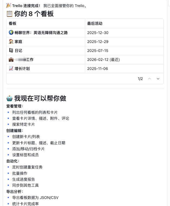Click 定时创建重复任务 bullet
170x206 pixels.
[27, 167]
